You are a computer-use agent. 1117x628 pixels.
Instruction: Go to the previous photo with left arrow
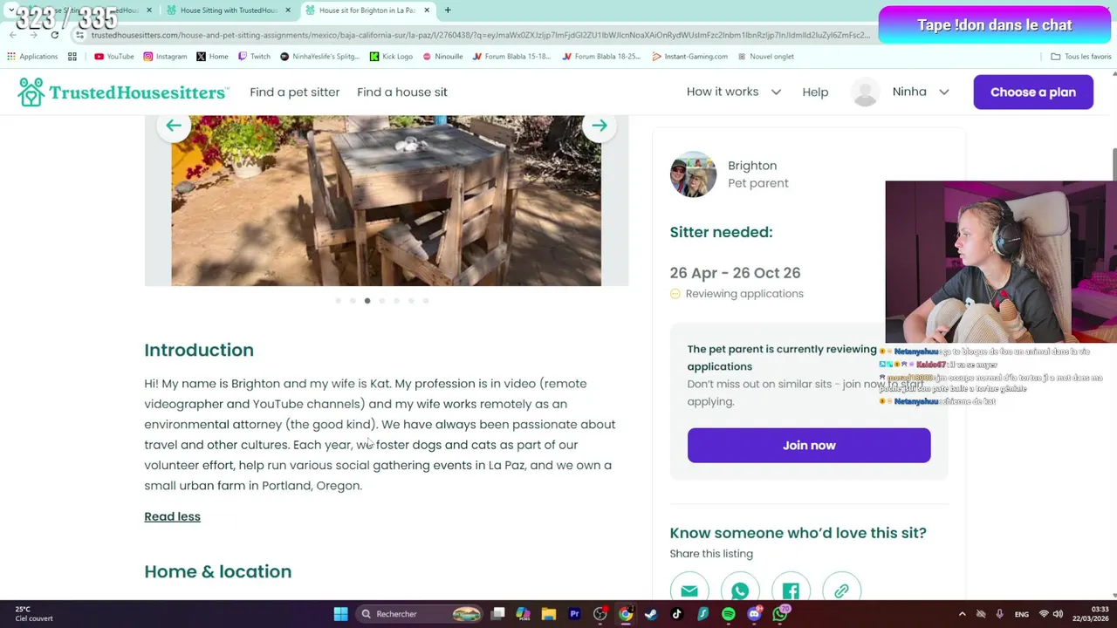(174, 126)
